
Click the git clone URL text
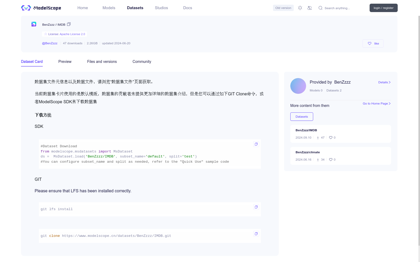pyautogui.click(x=117, y=236)
